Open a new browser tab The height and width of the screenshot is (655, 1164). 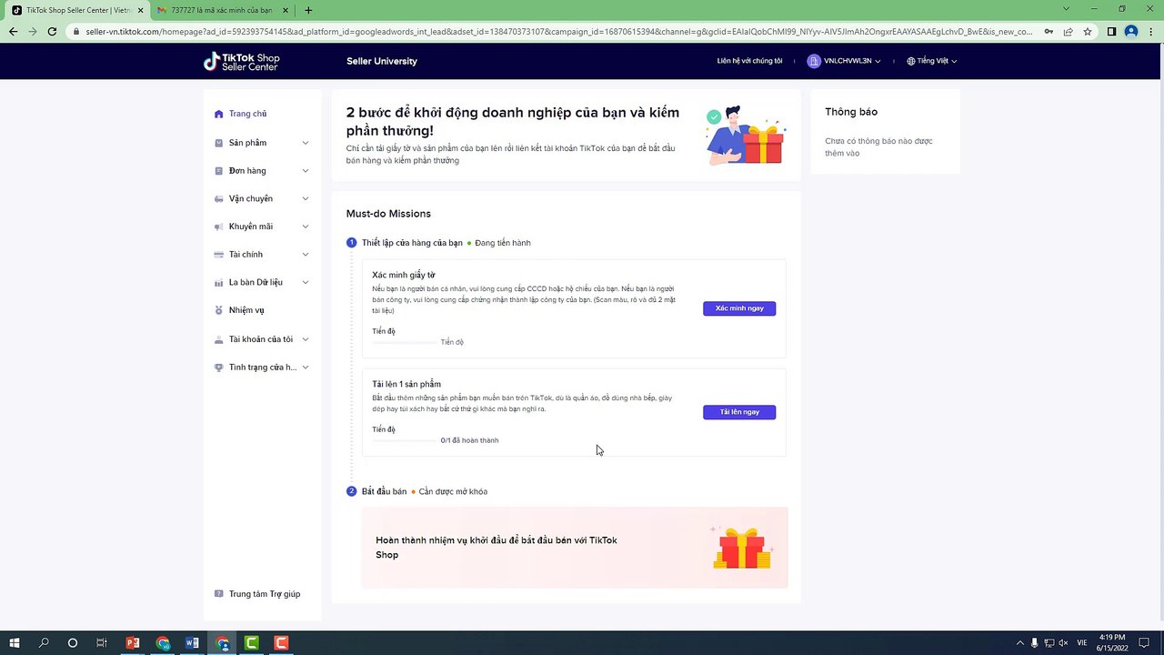coord(308,10)
